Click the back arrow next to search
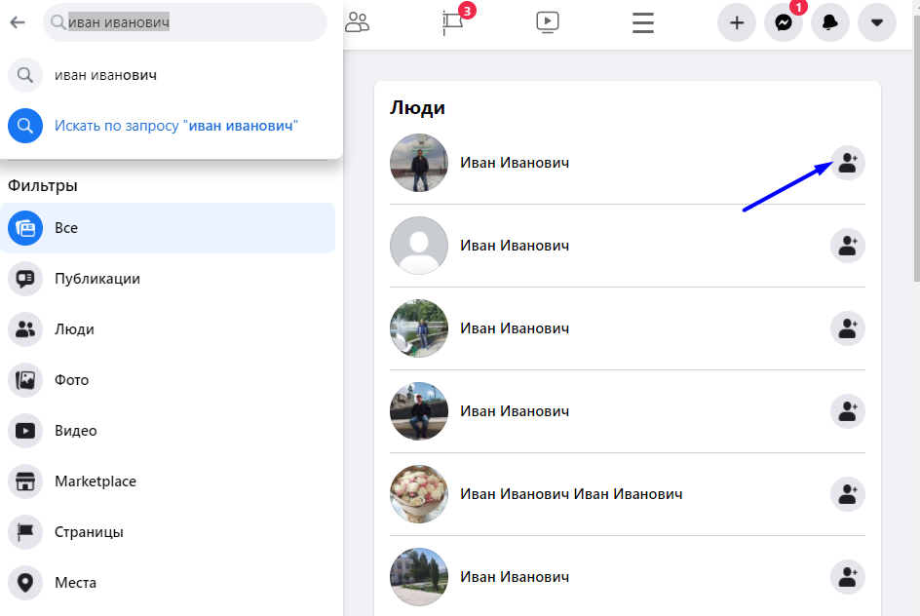 (18, 22)
